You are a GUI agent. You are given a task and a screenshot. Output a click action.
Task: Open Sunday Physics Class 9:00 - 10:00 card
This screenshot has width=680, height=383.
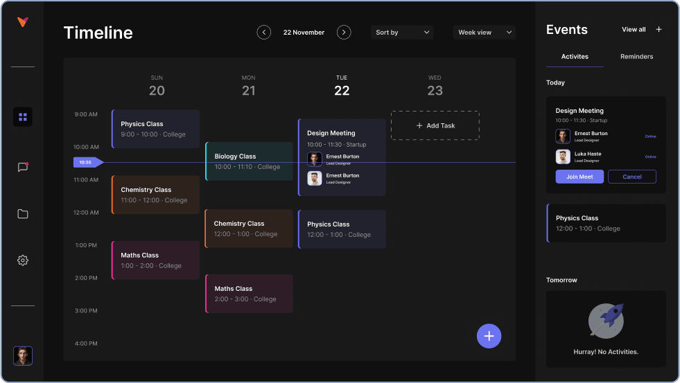(x=156, y=129)
